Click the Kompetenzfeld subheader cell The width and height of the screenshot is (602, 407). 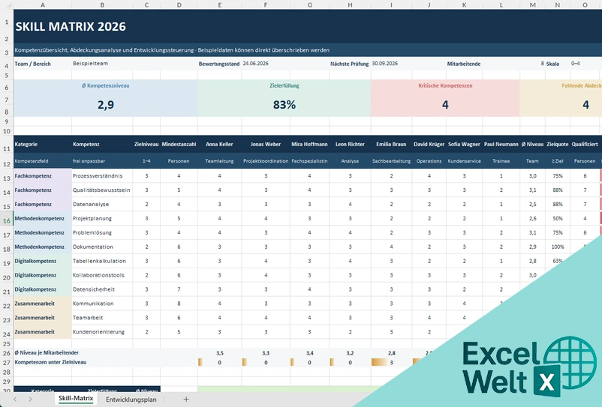[42, 161]
